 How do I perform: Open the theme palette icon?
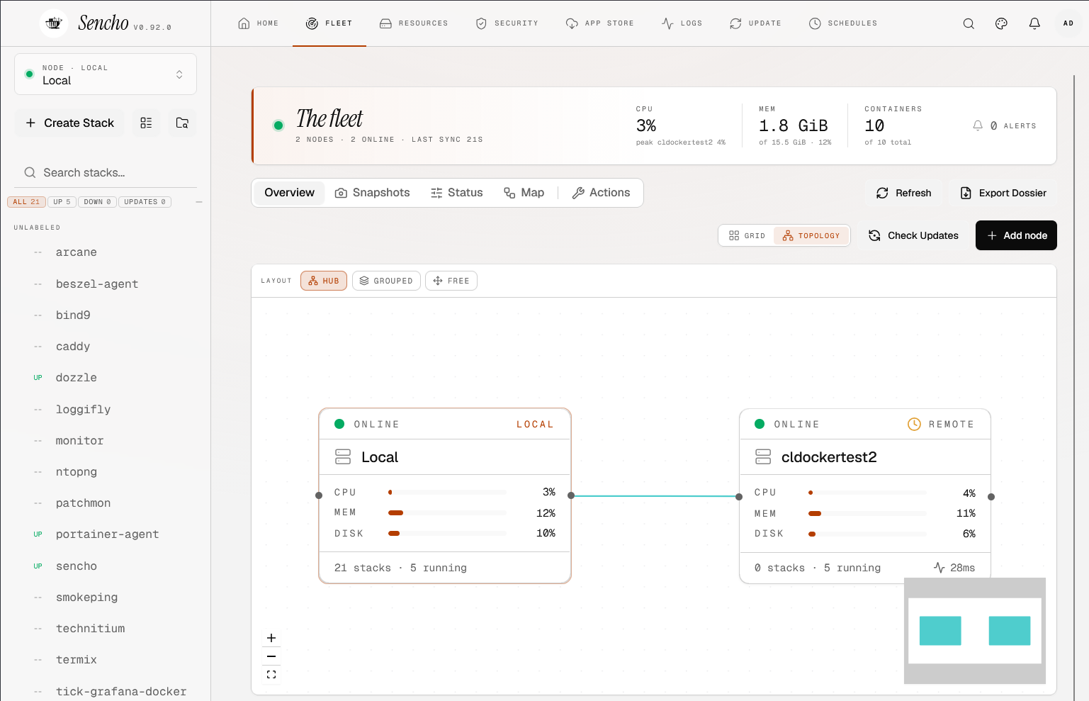point(1001,23)
